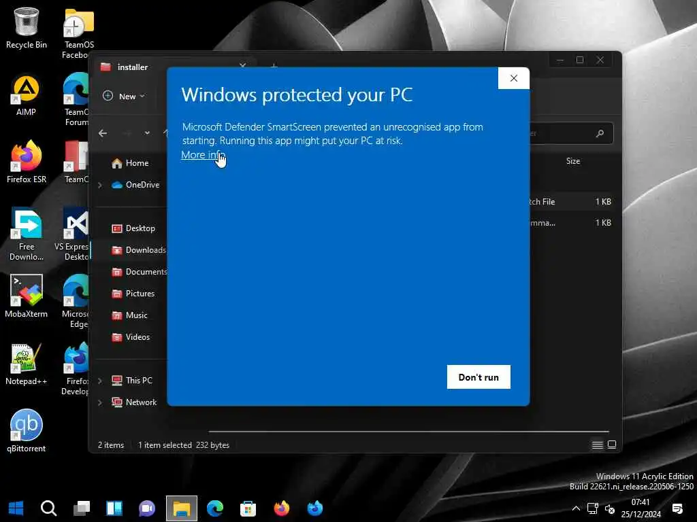This screenshot has height=522, width=697.
Task: Open Pictures folder in sidebar
Action: click(133, 294)
